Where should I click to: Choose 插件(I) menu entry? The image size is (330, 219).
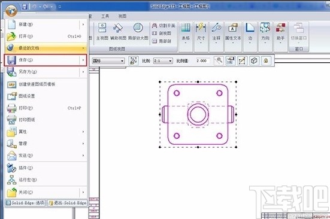pyautogui.click(x=46, y=168)
